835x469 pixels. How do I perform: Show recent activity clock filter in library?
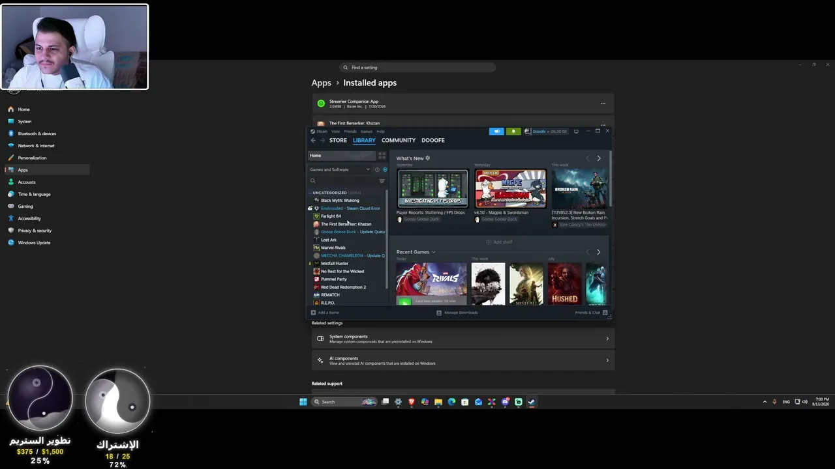pos(377,169)
